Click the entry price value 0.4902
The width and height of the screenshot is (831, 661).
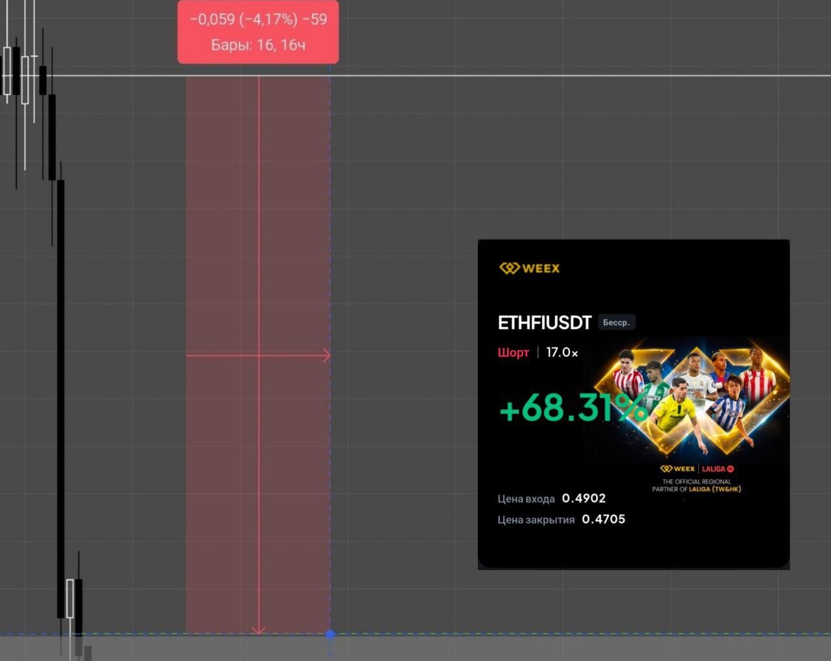(584, 498)
